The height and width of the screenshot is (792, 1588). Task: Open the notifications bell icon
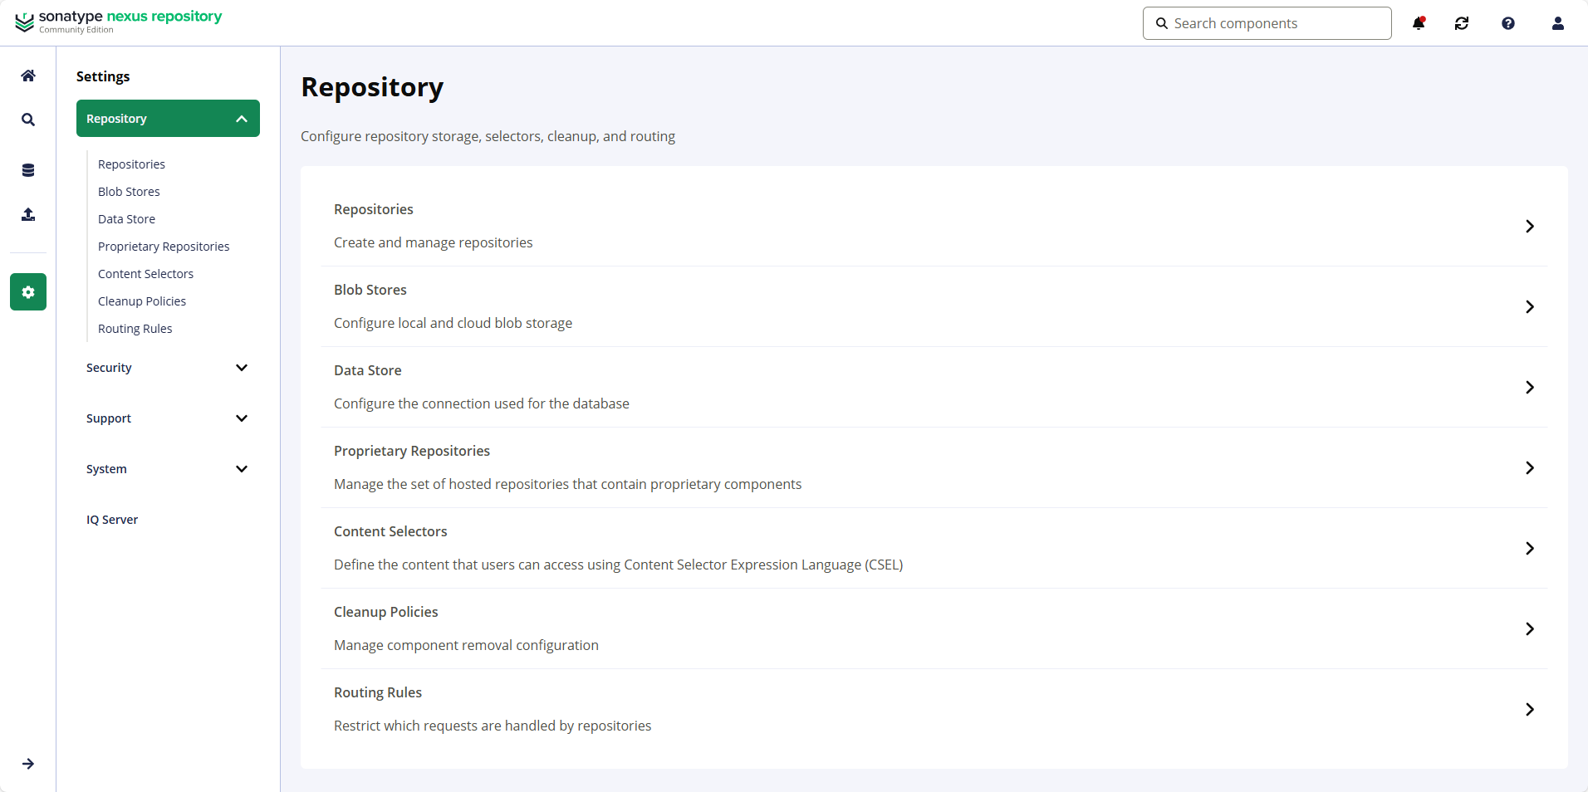1419,23
